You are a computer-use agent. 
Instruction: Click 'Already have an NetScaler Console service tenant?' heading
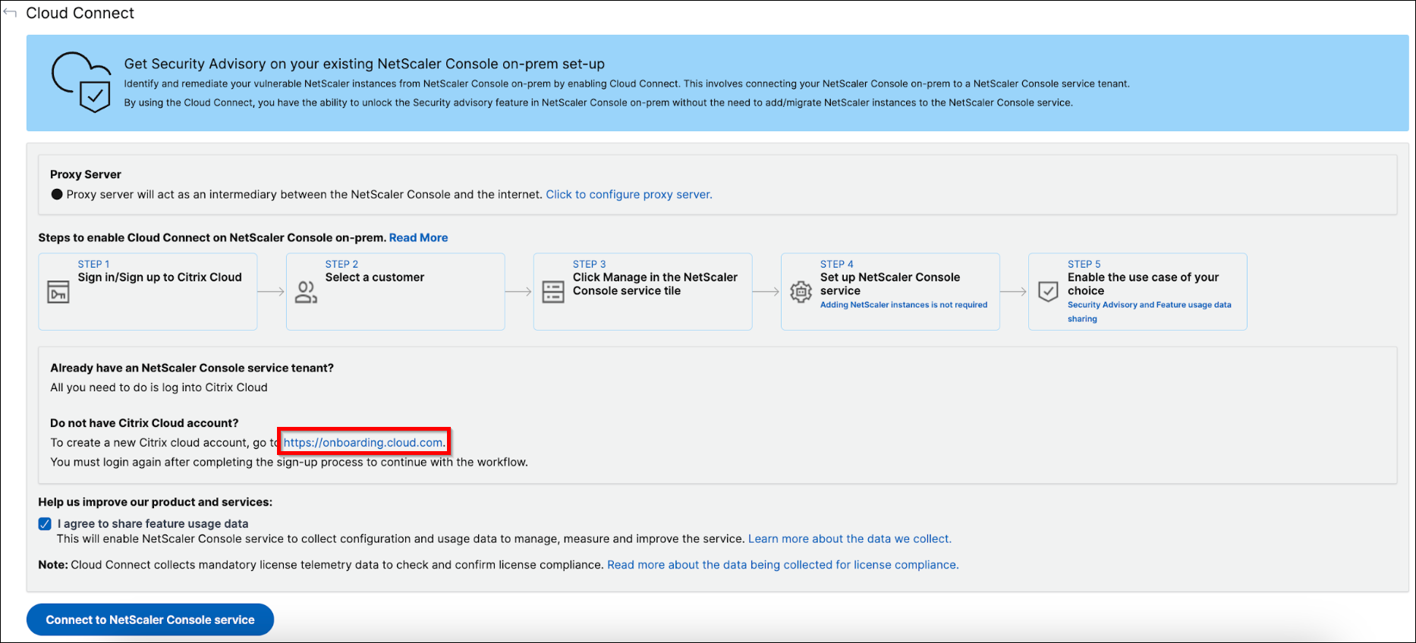(192, 368)
